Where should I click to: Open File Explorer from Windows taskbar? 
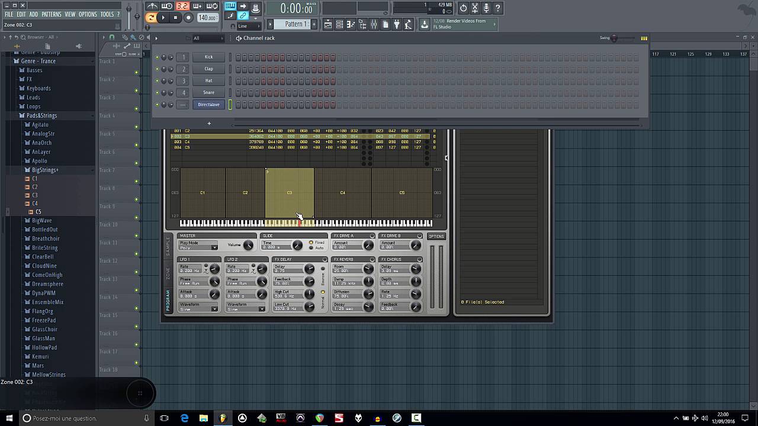[x=204, y=418]
